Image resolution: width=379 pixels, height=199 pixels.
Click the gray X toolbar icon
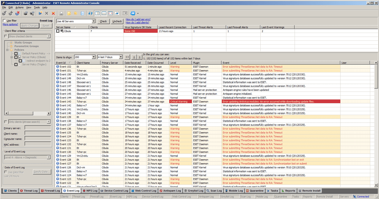pos(47,13)
